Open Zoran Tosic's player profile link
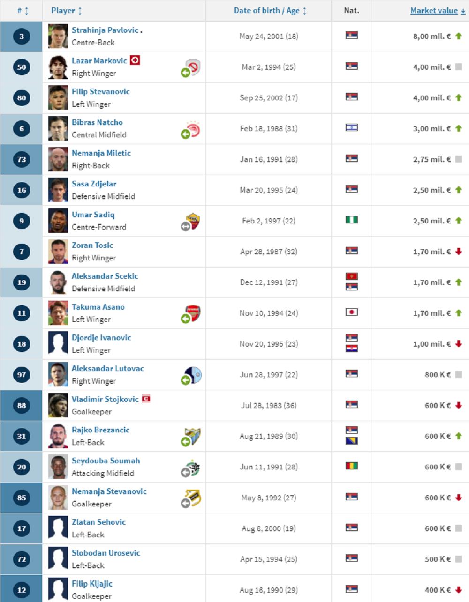469x602 pixels. point(92,245)
